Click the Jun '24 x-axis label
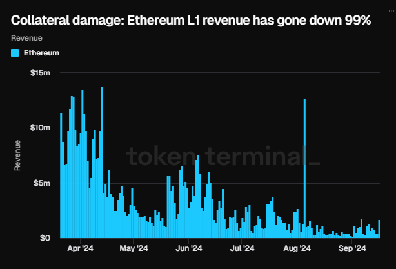This screenshot has height=269, width=396. (x=189, y=248)
